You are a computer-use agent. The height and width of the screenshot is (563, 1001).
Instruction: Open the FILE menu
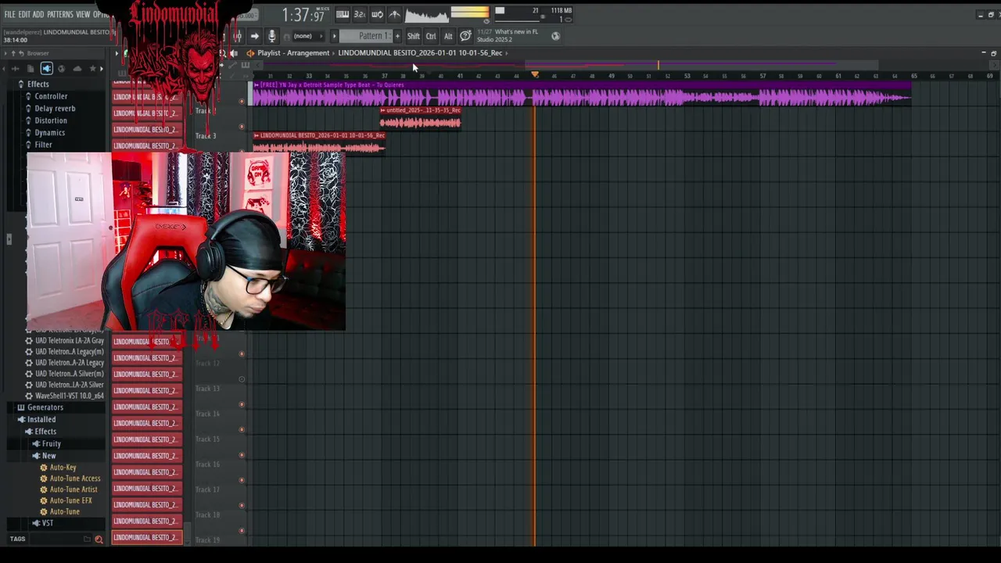[x=9, y=14]
